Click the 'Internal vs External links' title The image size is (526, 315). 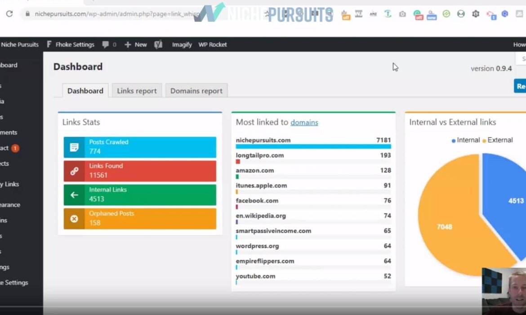coord(453,122)
